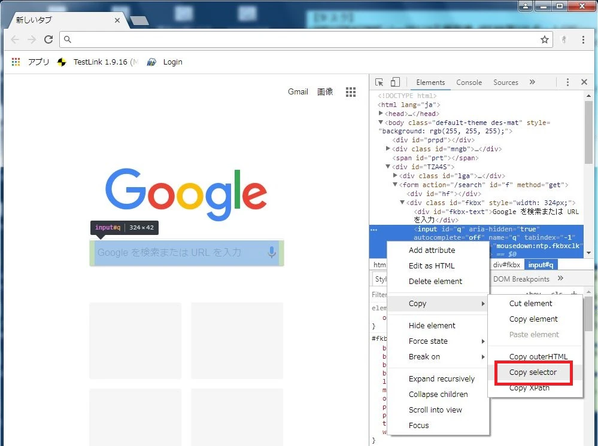The width and height of the screenshot is (598, 446).
Task: Expand the head element node
Action: coord(381,113)
